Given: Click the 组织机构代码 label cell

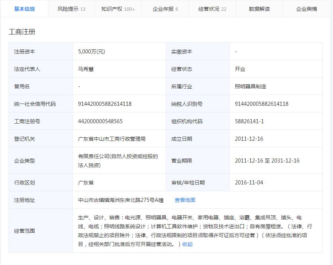Looking at the screenshot, I should point(198,121).
